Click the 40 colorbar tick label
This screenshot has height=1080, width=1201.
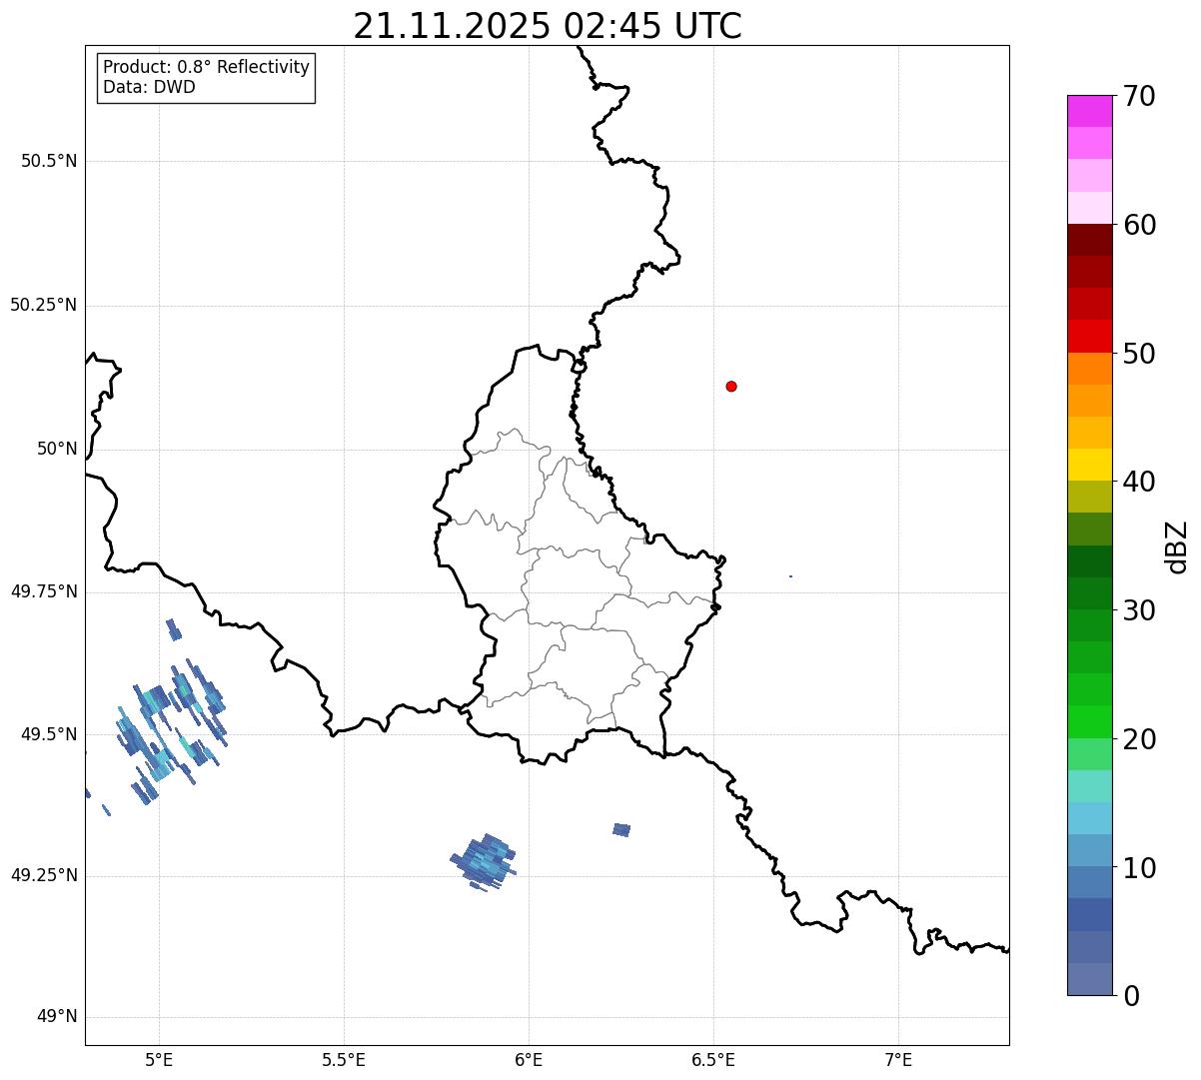(x=1139, y=482)
